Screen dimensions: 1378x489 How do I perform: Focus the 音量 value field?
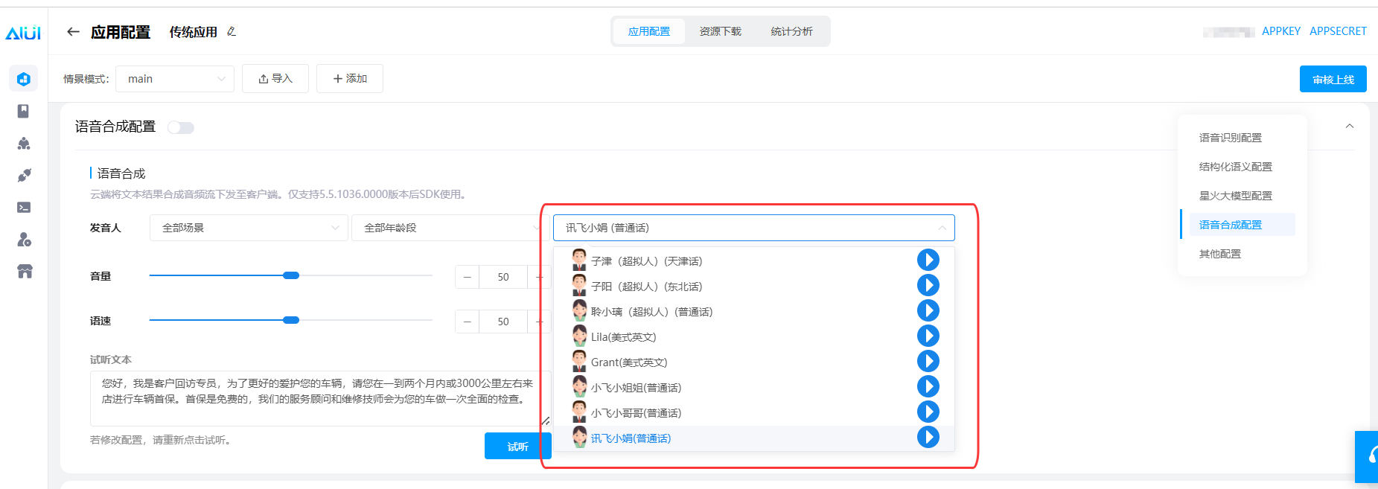503,277
